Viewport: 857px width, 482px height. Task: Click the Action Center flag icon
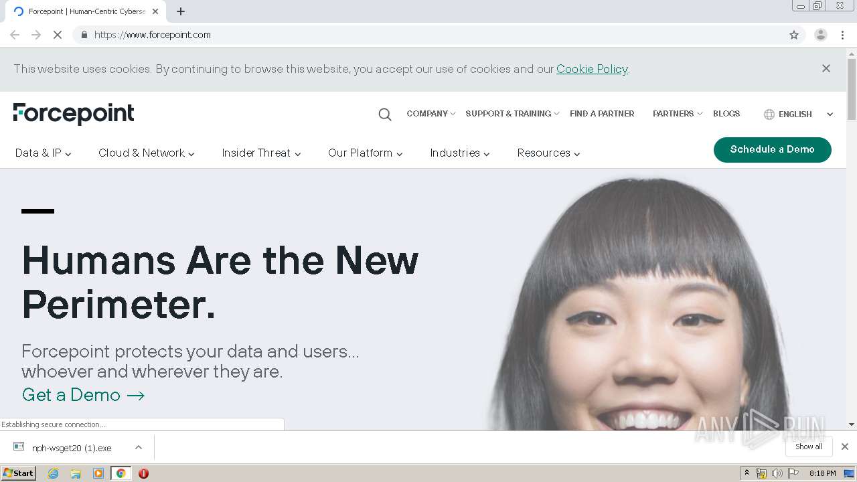(793, 473)
